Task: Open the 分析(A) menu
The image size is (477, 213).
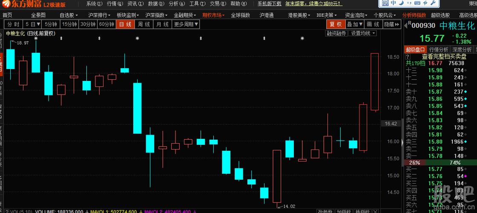Action: (x=177, y=4)
